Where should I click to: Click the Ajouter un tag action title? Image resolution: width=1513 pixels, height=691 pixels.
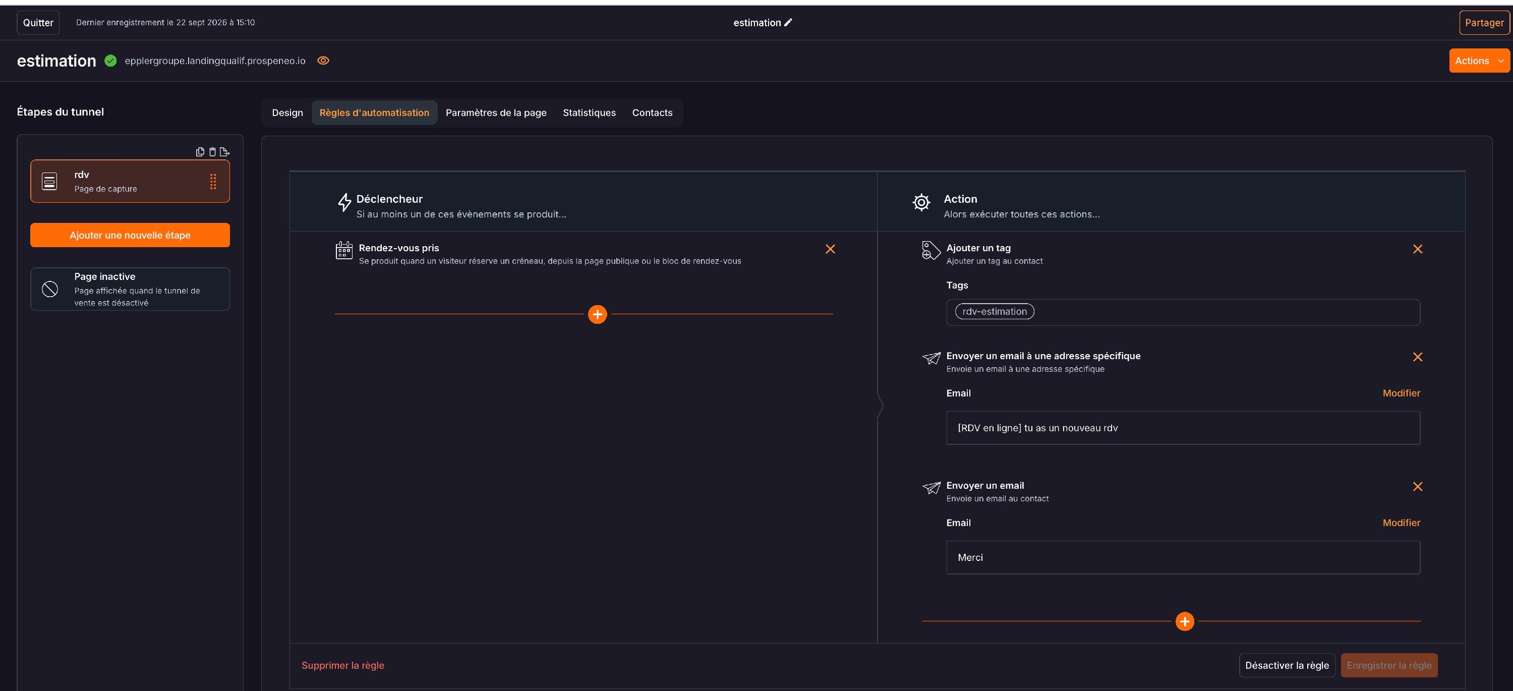coord(978,248)
